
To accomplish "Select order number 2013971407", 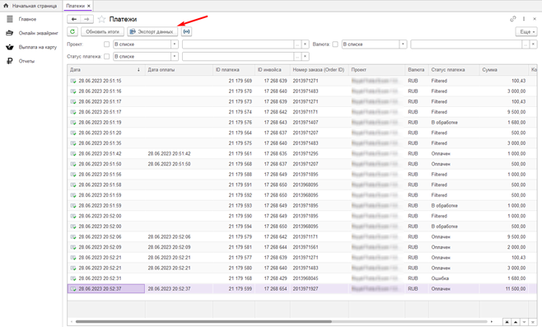I will pyautogui.click(x=306, y=123).
